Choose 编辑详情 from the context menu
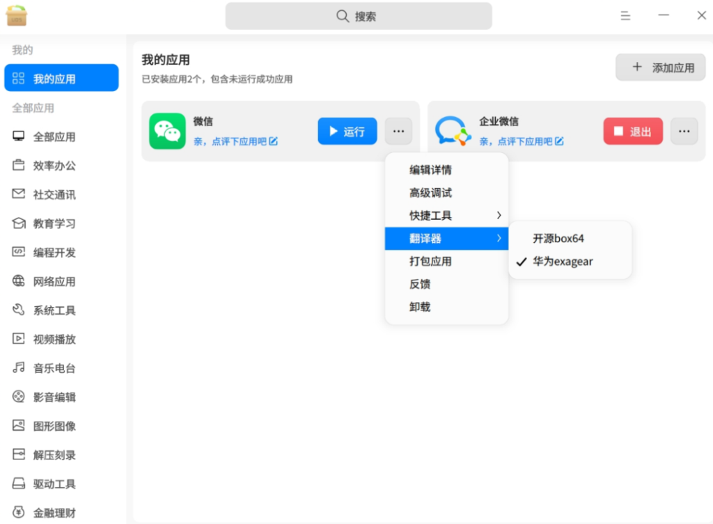 [431, 170]
